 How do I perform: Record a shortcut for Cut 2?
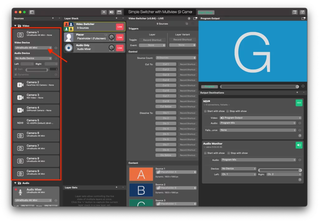187,69
